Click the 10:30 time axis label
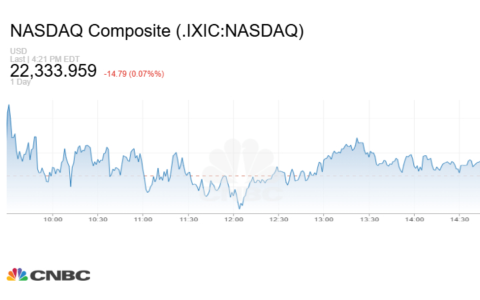 click(x=98, y=219)
